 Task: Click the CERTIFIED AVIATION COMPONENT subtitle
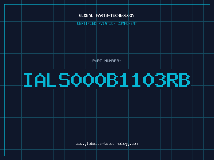point(107,23)
